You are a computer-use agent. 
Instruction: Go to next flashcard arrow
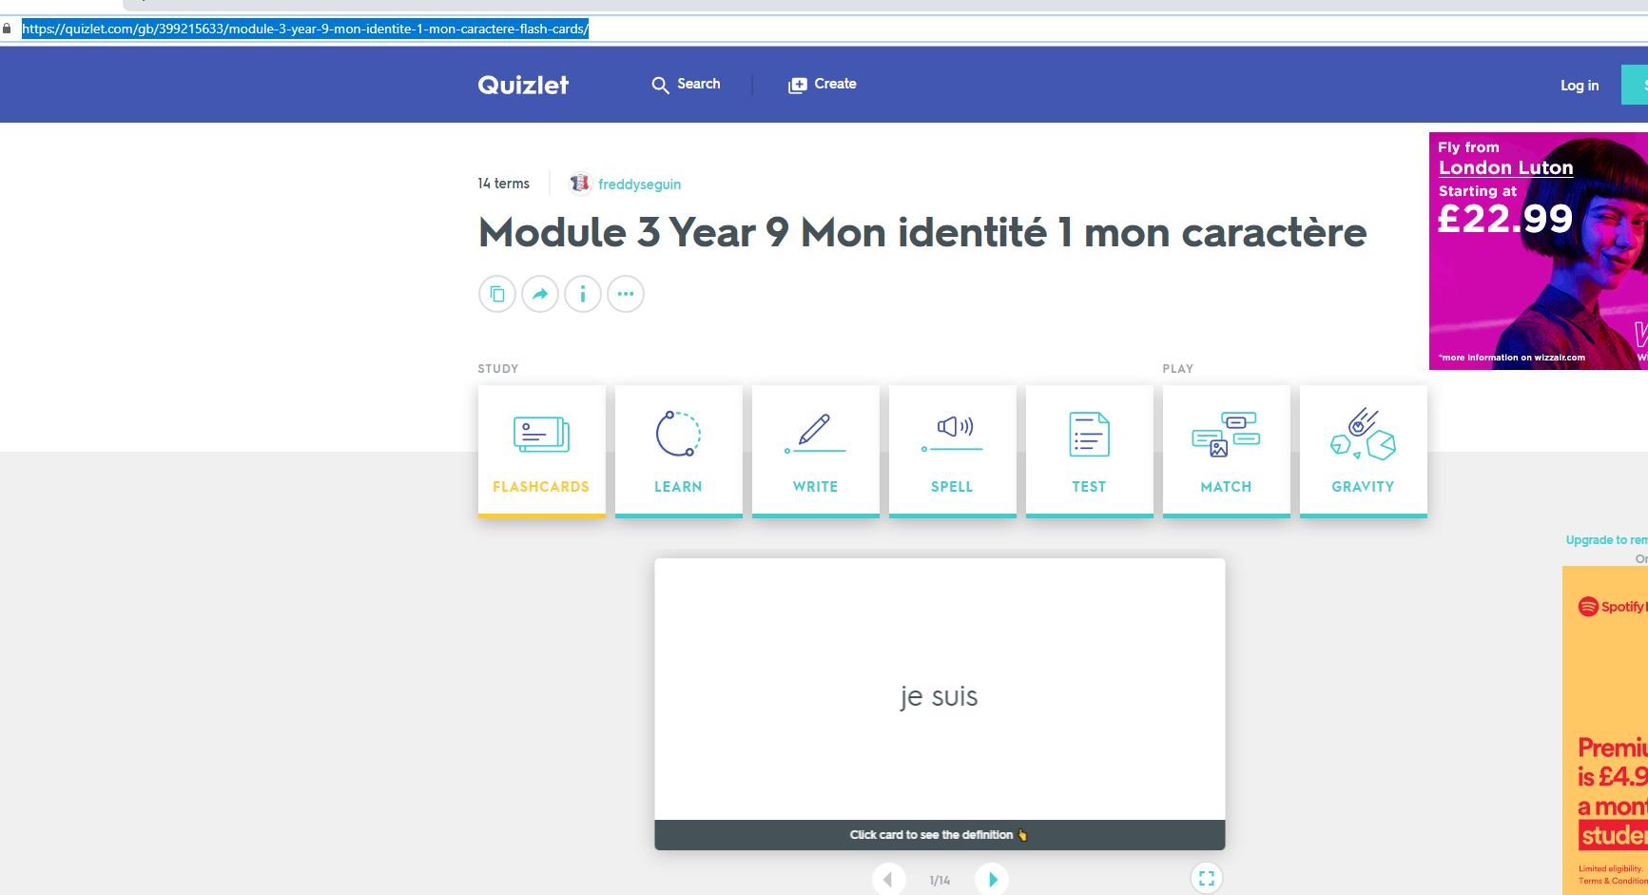[992, 880]
